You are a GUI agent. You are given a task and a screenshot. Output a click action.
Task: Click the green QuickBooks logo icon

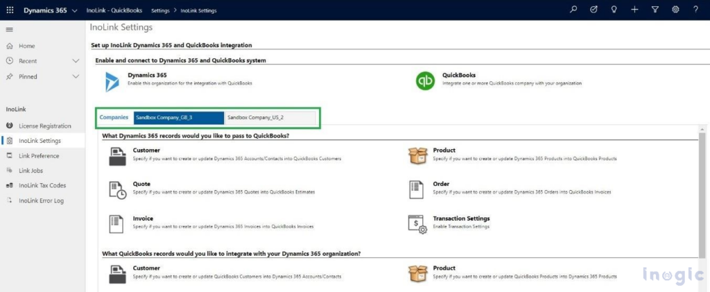click(x=425, y=80)
